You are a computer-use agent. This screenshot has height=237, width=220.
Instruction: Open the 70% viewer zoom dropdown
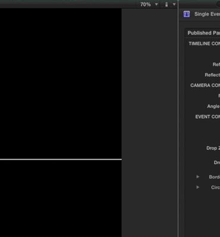[x=149, y=4]
